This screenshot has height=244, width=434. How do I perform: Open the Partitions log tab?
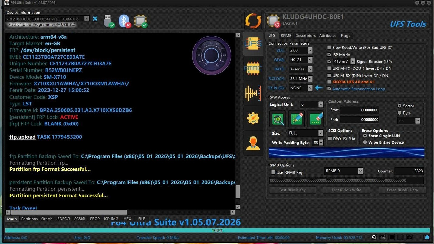(x=29, y=219)
